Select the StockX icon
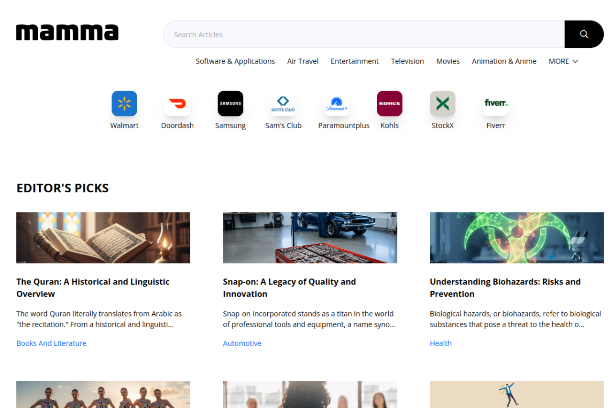 click(x=443, y=104)
